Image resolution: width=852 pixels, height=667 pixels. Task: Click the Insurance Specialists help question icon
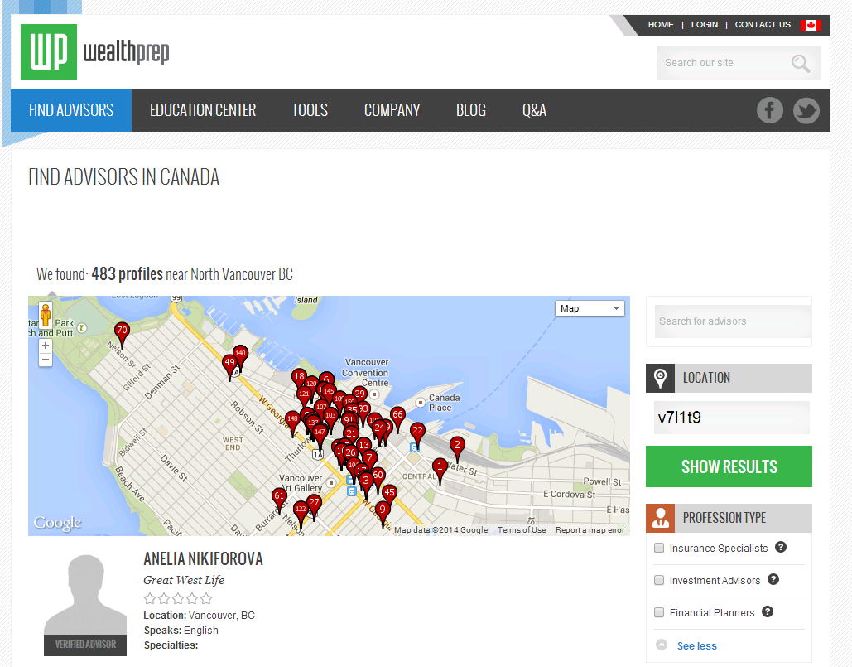(780, 548)
